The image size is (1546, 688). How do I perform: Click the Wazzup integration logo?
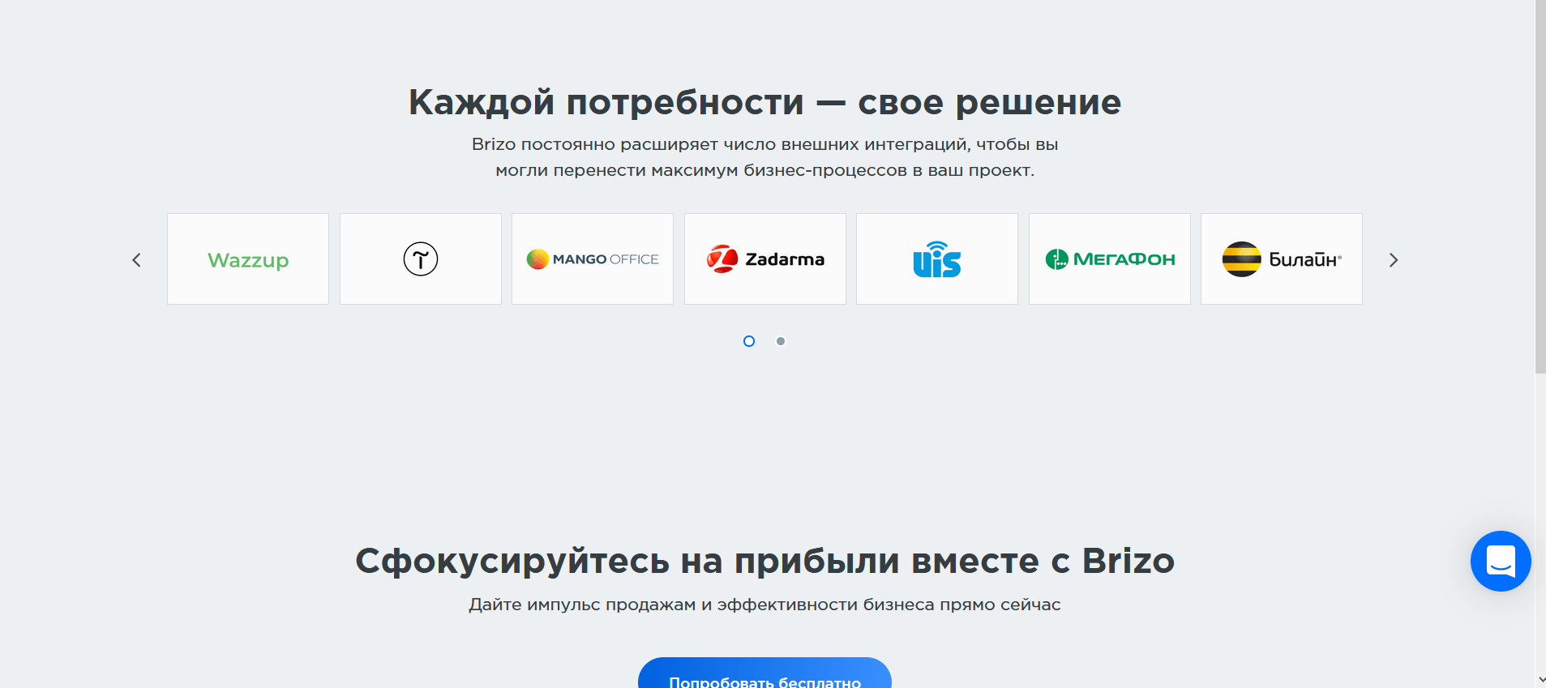coord(248,259)
